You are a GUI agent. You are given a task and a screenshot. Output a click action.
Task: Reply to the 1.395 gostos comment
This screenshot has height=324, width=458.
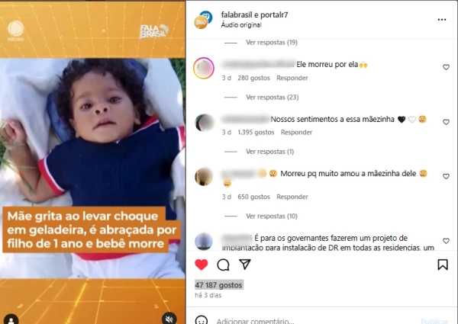point(296,133)
